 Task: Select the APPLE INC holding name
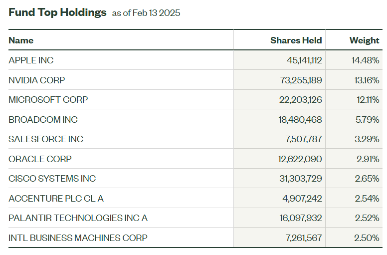coord(31,60)
